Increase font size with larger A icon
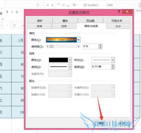The image size is (141, 133). click(x=48, y=5)
